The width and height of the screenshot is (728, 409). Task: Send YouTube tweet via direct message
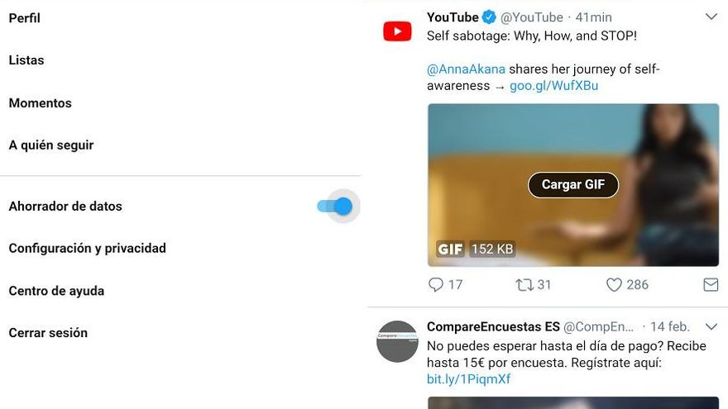click(x=710, y=285)
